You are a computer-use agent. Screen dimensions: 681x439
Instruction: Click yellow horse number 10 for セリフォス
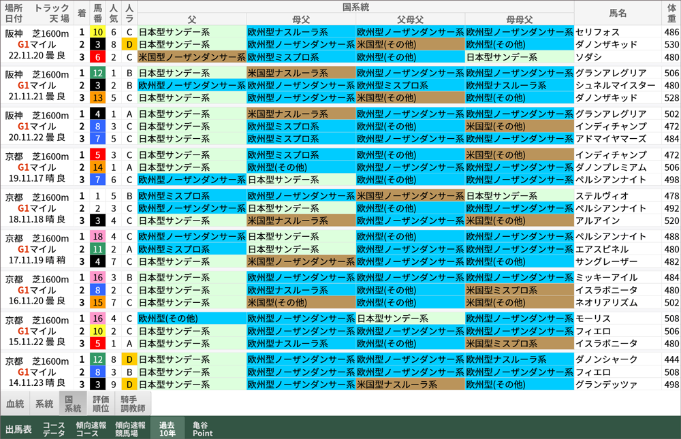(x=97, y=32)
